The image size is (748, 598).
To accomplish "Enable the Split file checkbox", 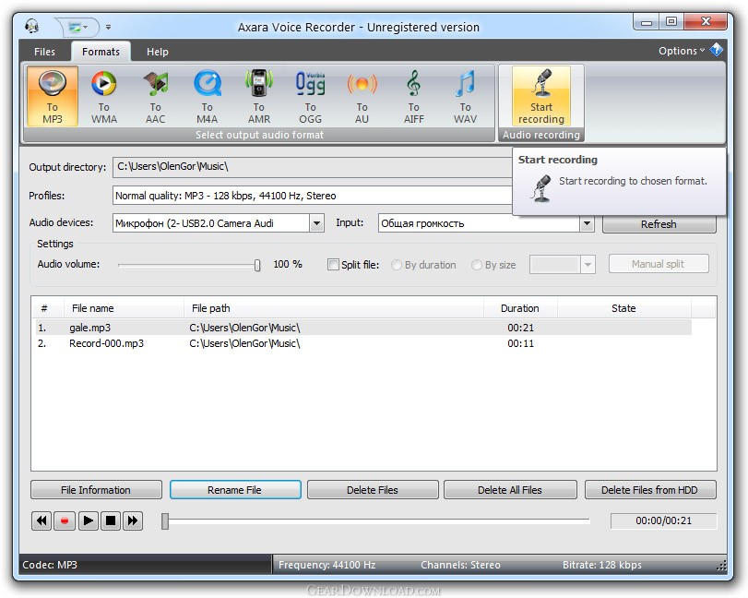I will [x=333, y=265].
